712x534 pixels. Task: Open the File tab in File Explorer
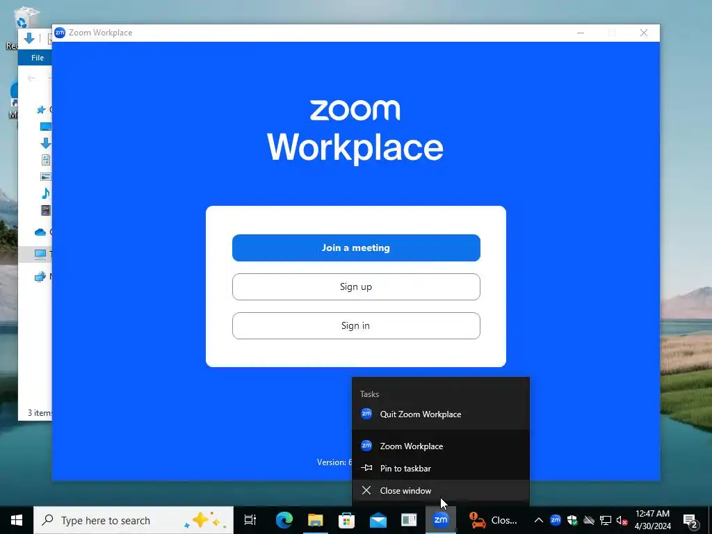pos(38,58)
